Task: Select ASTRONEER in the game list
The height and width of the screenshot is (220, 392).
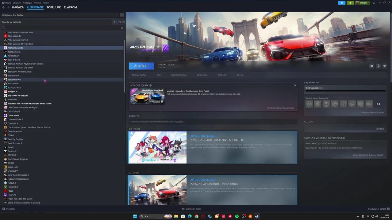Action: coord(13,56)
